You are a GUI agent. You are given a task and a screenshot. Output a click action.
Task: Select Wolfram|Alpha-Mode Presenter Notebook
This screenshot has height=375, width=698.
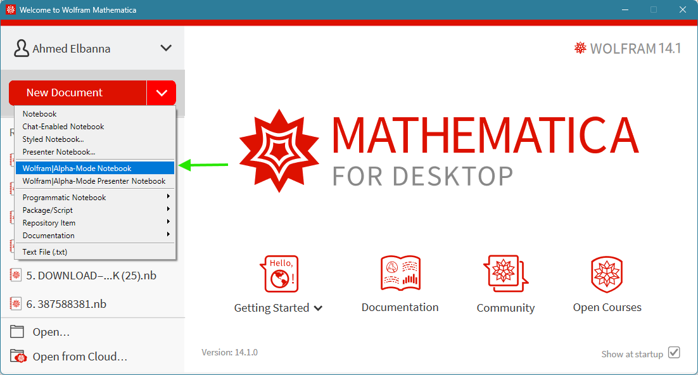click(95, 181)
